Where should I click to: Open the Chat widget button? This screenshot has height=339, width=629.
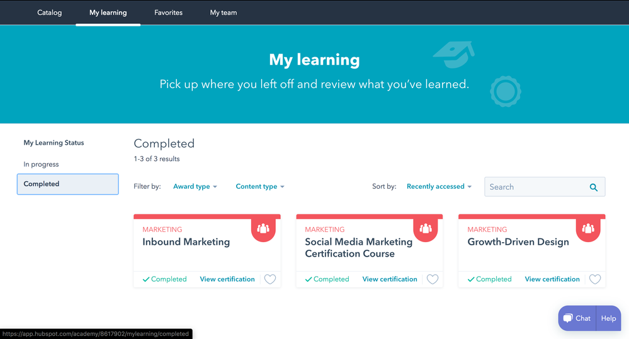point(577,318)
